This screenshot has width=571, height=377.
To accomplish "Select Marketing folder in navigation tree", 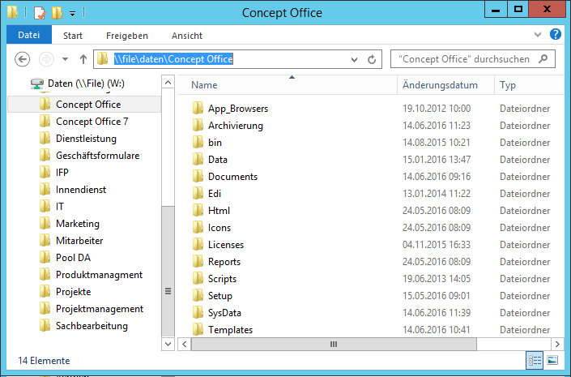I will [x=78, y=223].
